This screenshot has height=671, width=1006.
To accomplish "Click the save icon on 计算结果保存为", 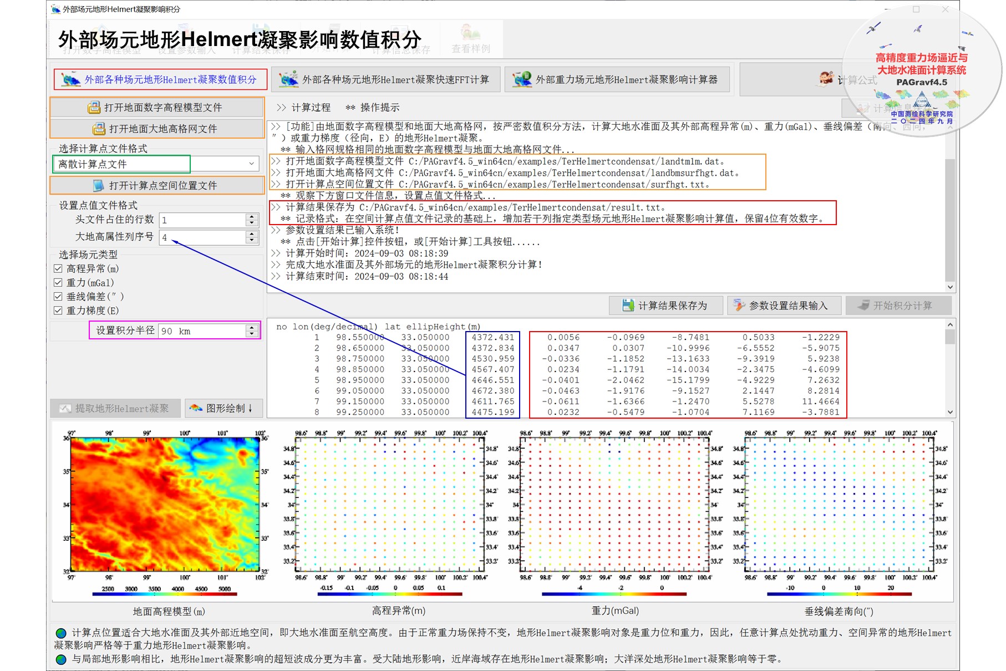I will pos(628,305).
